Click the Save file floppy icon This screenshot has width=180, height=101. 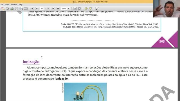[17, 9]
